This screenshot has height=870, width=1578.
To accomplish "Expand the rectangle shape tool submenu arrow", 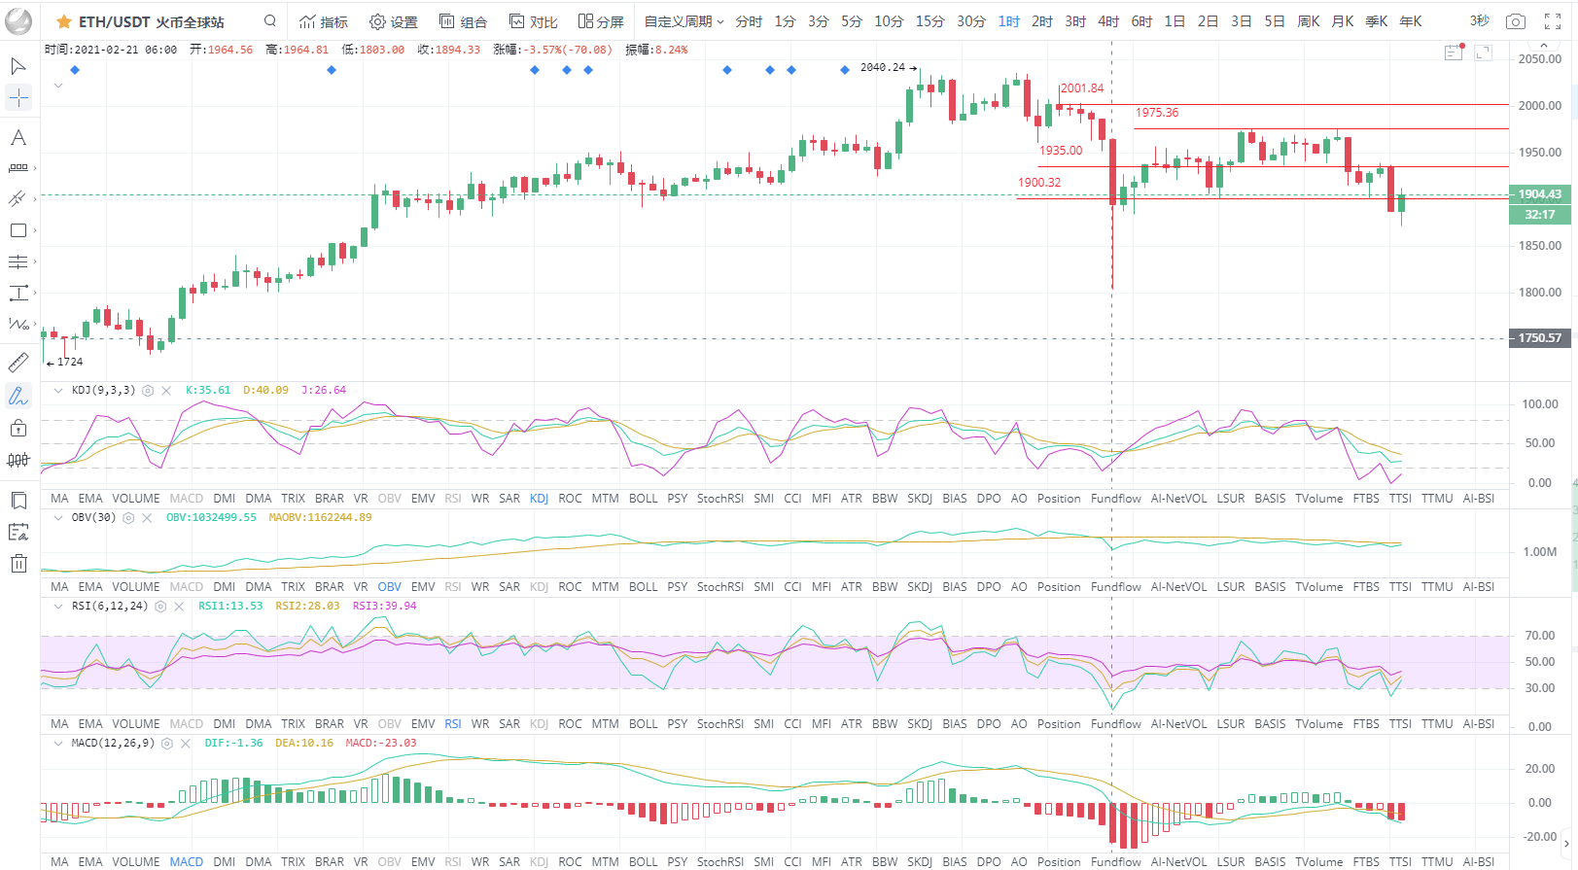I will coord(35,230).
